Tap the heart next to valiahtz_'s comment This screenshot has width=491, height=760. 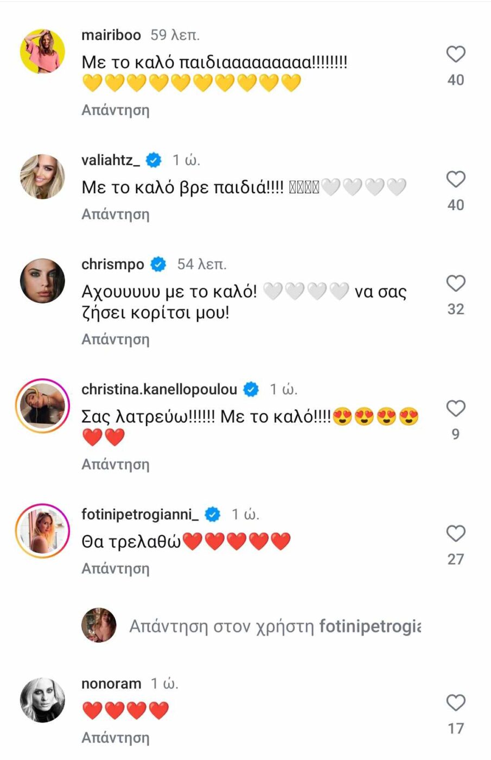point(456,179)
